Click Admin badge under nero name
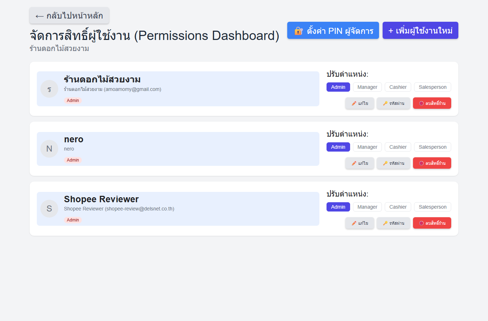This screenshot has height=321, width=488. click(73, 160)
